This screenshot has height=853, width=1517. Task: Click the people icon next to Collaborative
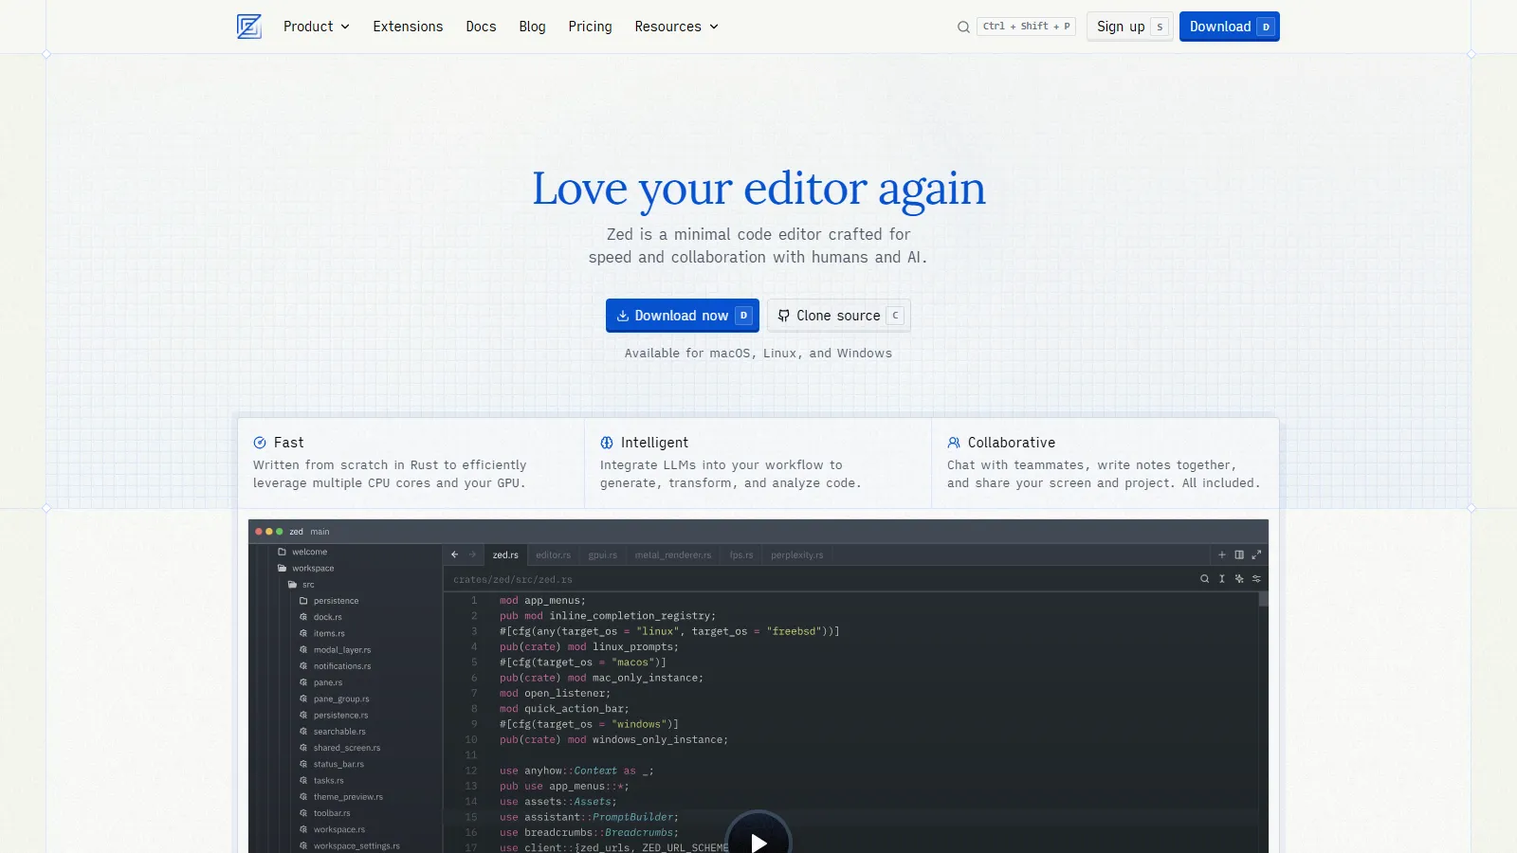coord(952,442)
